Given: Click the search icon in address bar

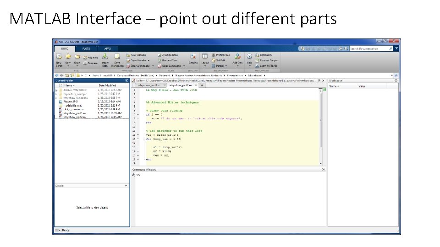Looking at the screenshot, I should tap(396, 75).
